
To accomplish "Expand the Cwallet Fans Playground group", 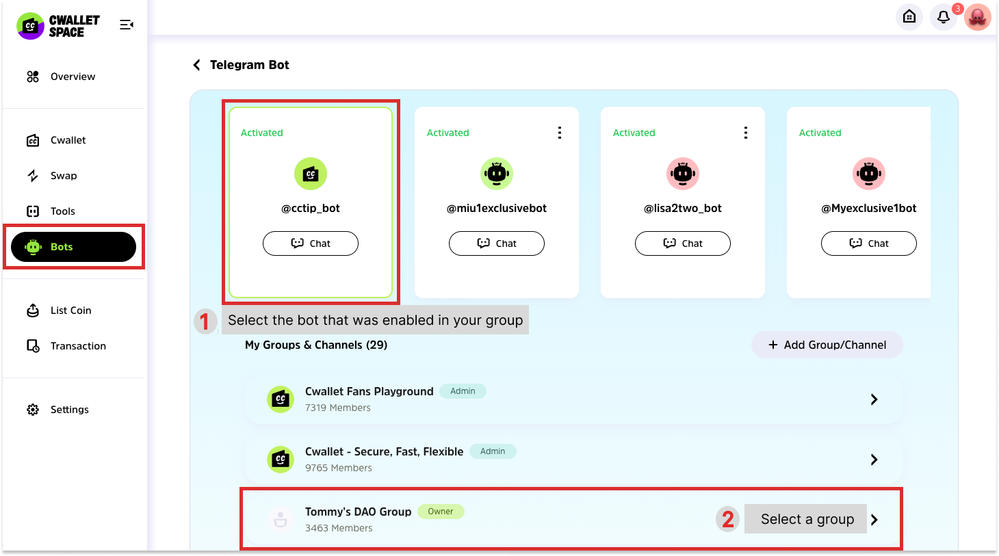I will 874,399.
